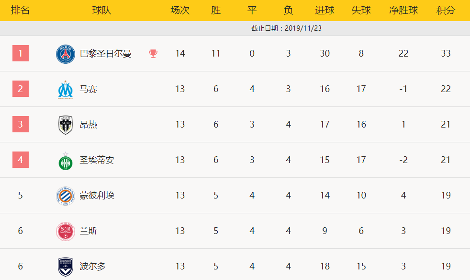Click the 排名 column header

[21, 10]
